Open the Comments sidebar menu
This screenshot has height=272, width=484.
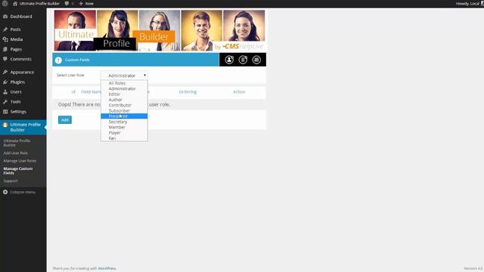[20, 59]
